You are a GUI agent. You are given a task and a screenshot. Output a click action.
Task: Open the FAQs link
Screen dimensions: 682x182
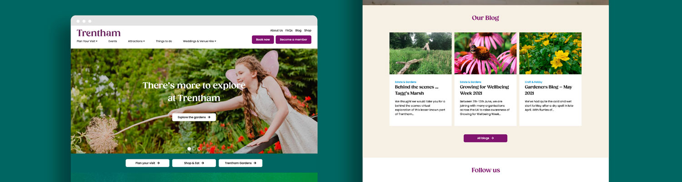289,30
